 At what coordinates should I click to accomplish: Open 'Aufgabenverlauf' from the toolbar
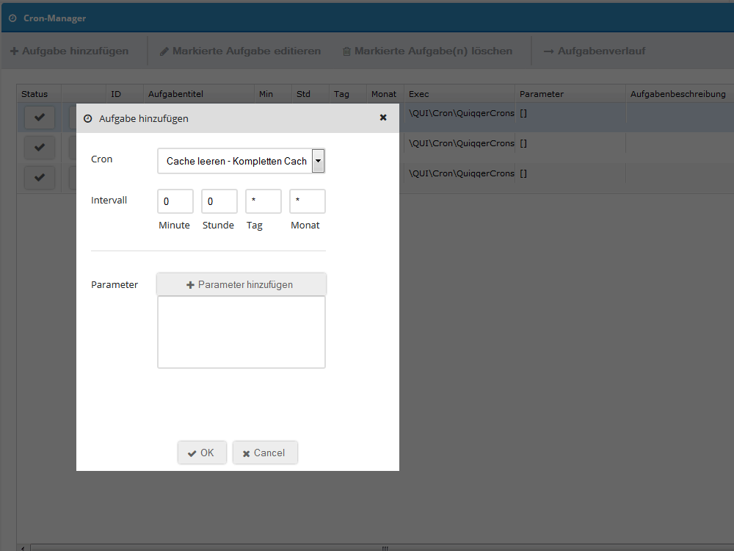pos(595,51)
